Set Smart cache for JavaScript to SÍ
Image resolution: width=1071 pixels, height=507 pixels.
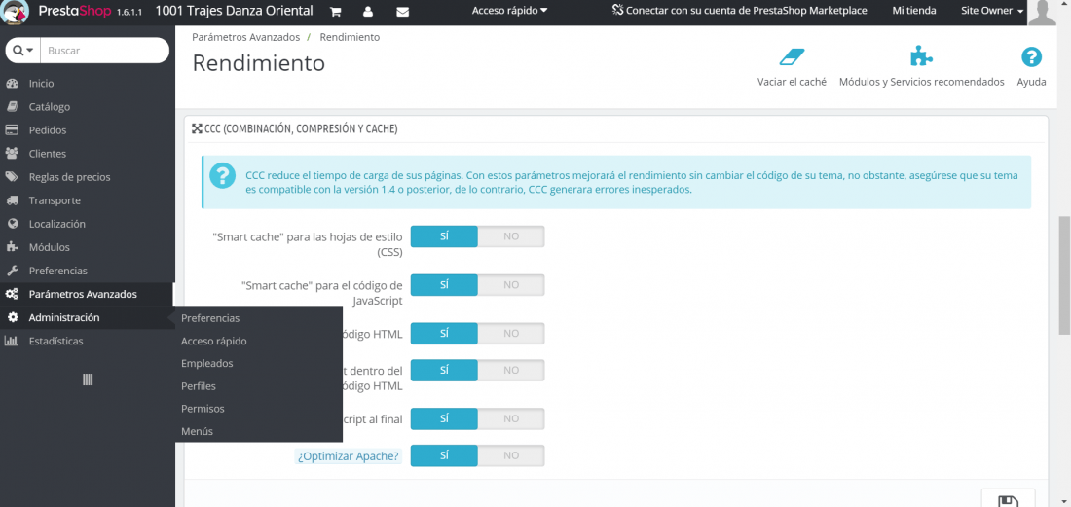(444, 284)
